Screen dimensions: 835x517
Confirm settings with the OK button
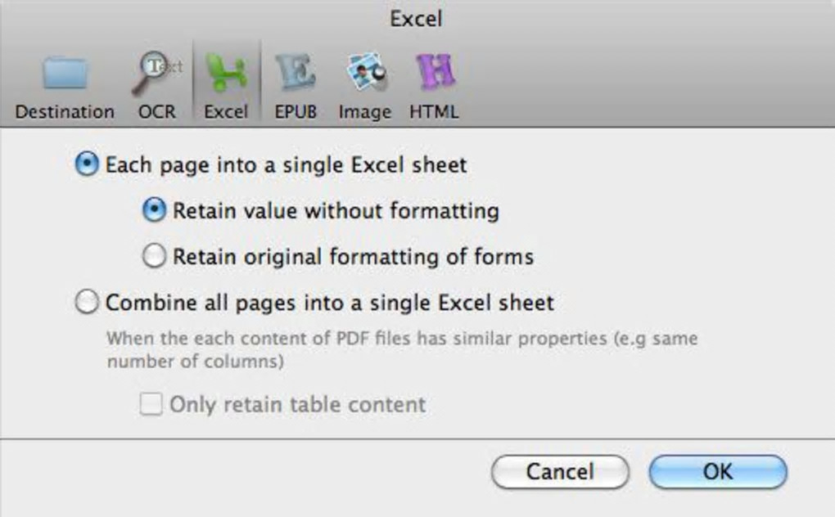(x=717, y=472)
